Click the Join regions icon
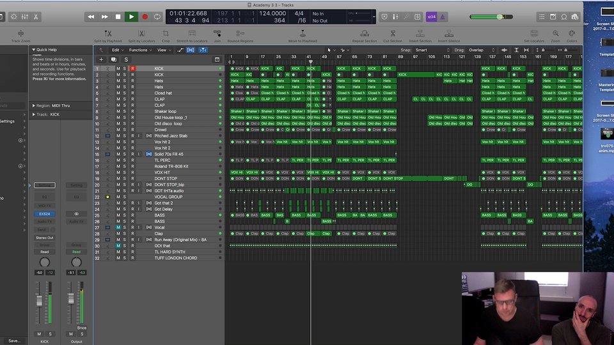The height and width of the screenshot is (345, 614). click(217, 34)
